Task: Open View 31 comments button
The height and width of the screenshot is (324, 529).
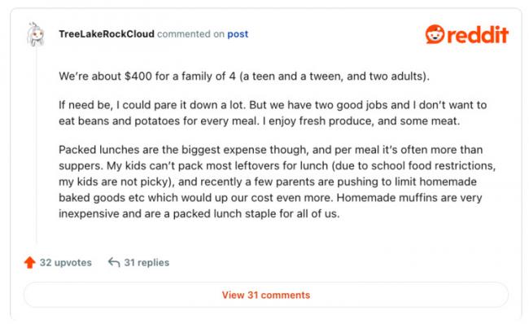Action: 266,295
